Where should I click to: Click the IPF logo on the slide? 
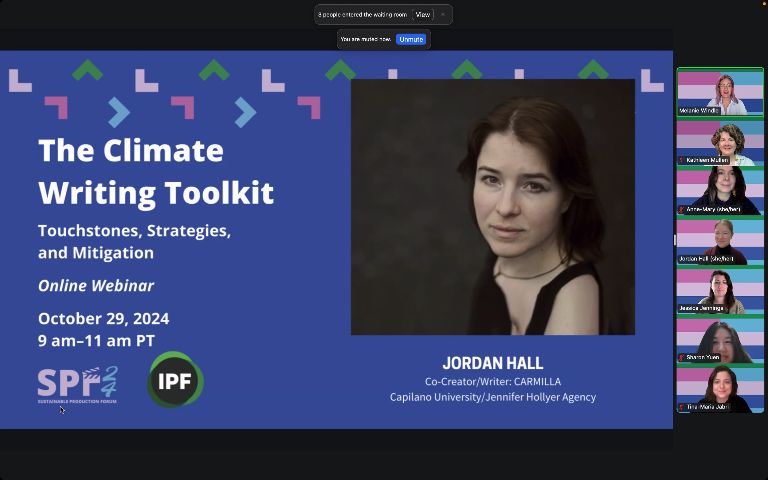[x=174, y=380]
